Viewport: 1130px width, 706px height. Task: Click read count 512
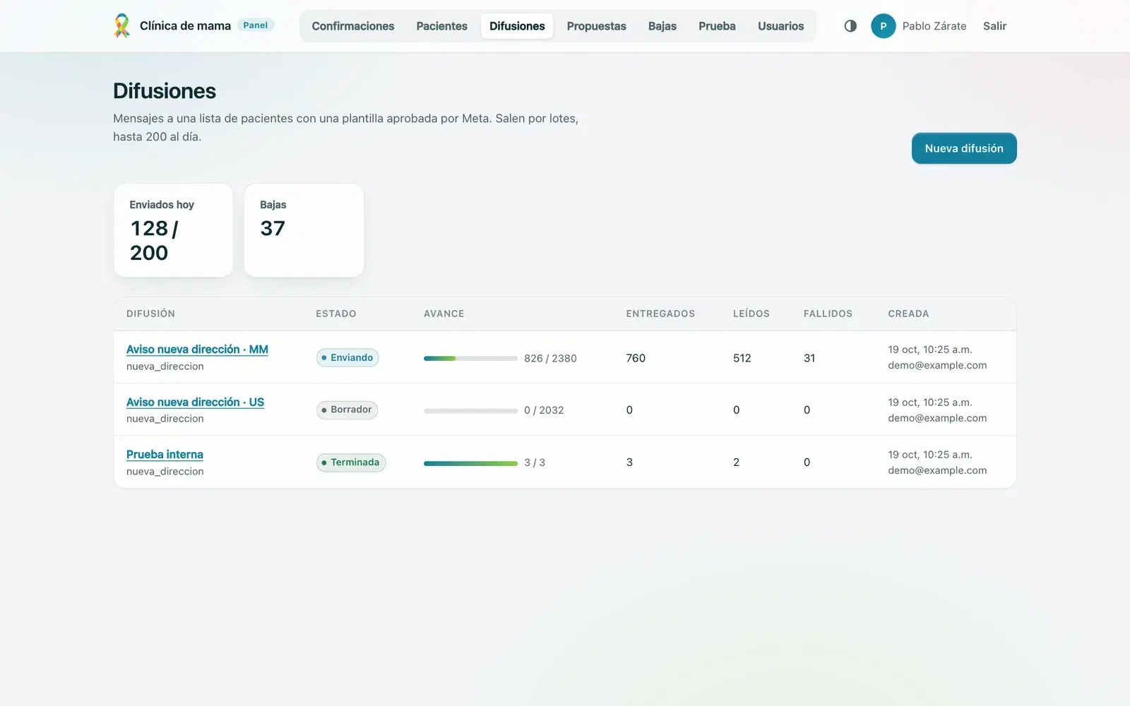point(742,358)
